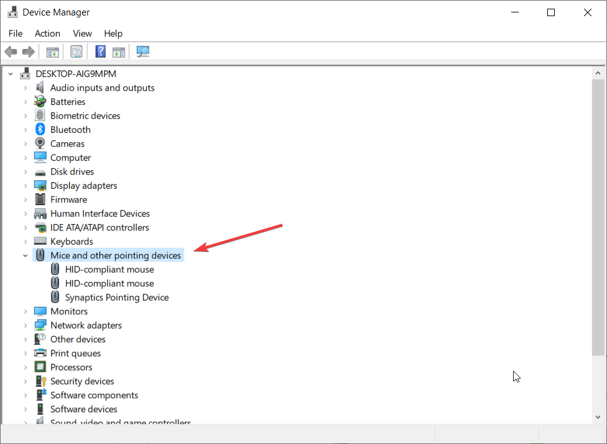Click the Print queues printer icon
The height and width of the screenshot is (444, 607).
40,353
